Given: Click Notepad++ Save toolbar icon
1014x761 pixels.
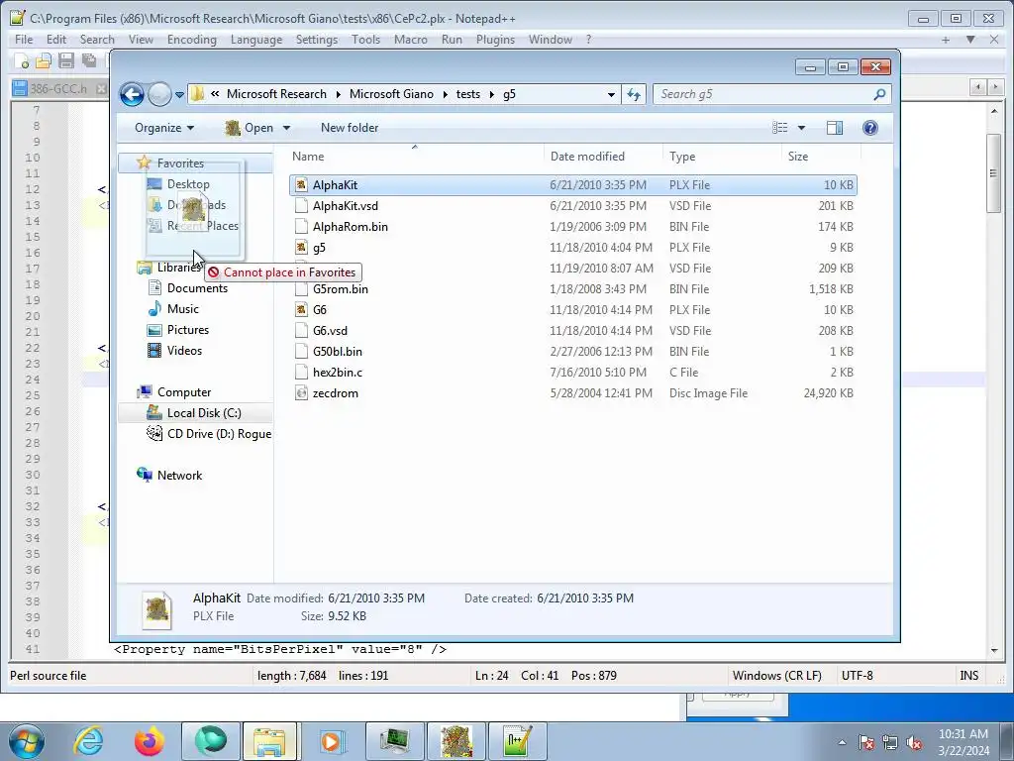Looking at the screenshot, I should click(x=66, y=61).
